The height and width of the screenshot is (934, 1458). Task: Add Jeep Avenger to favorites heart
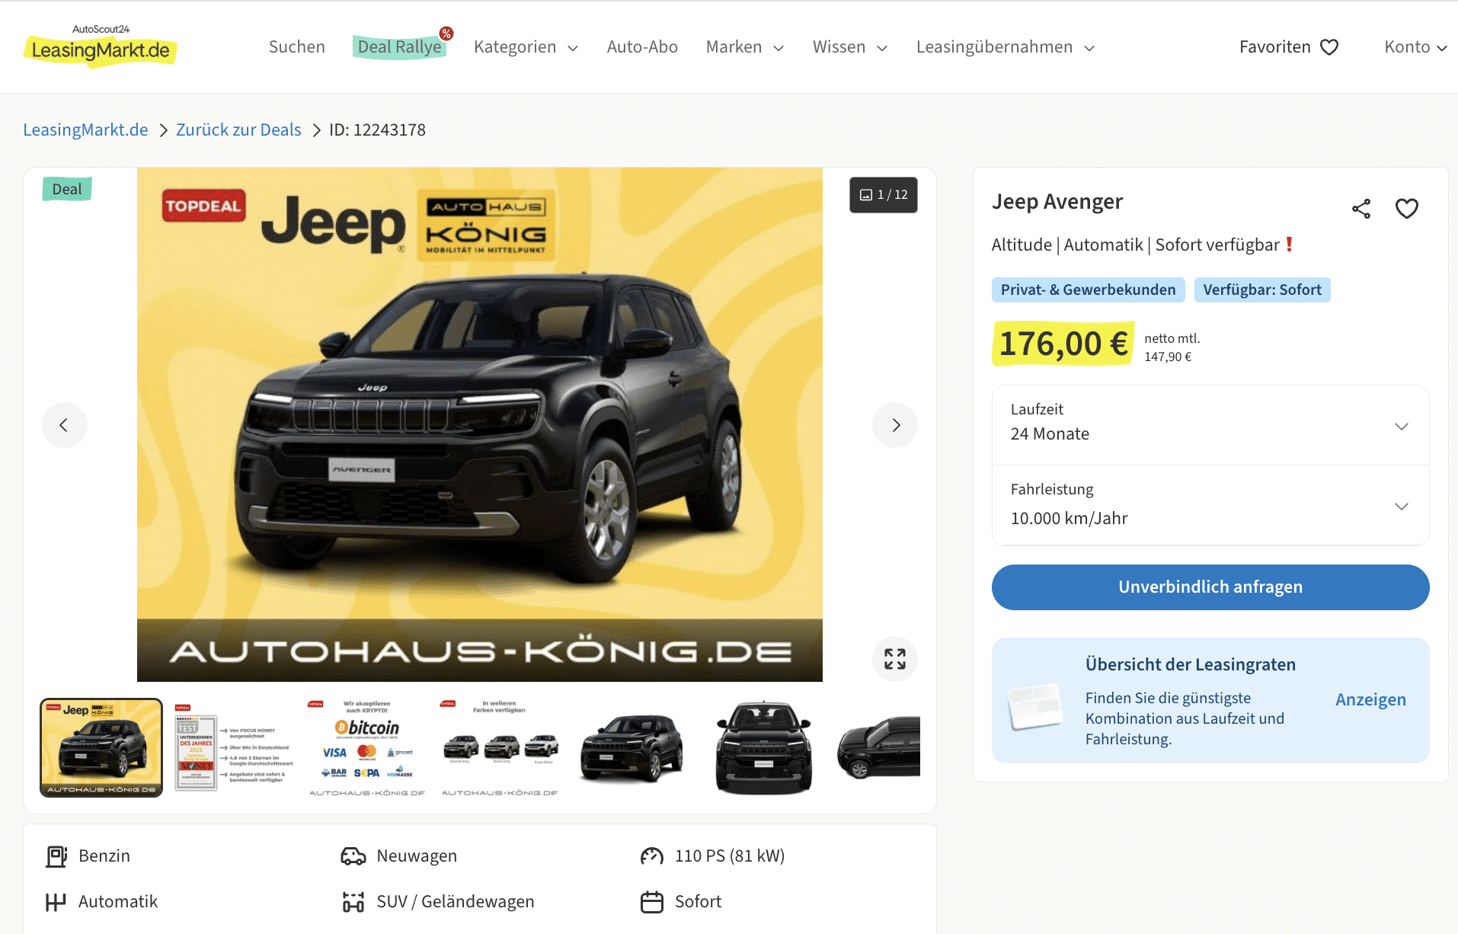(1406, 209)
